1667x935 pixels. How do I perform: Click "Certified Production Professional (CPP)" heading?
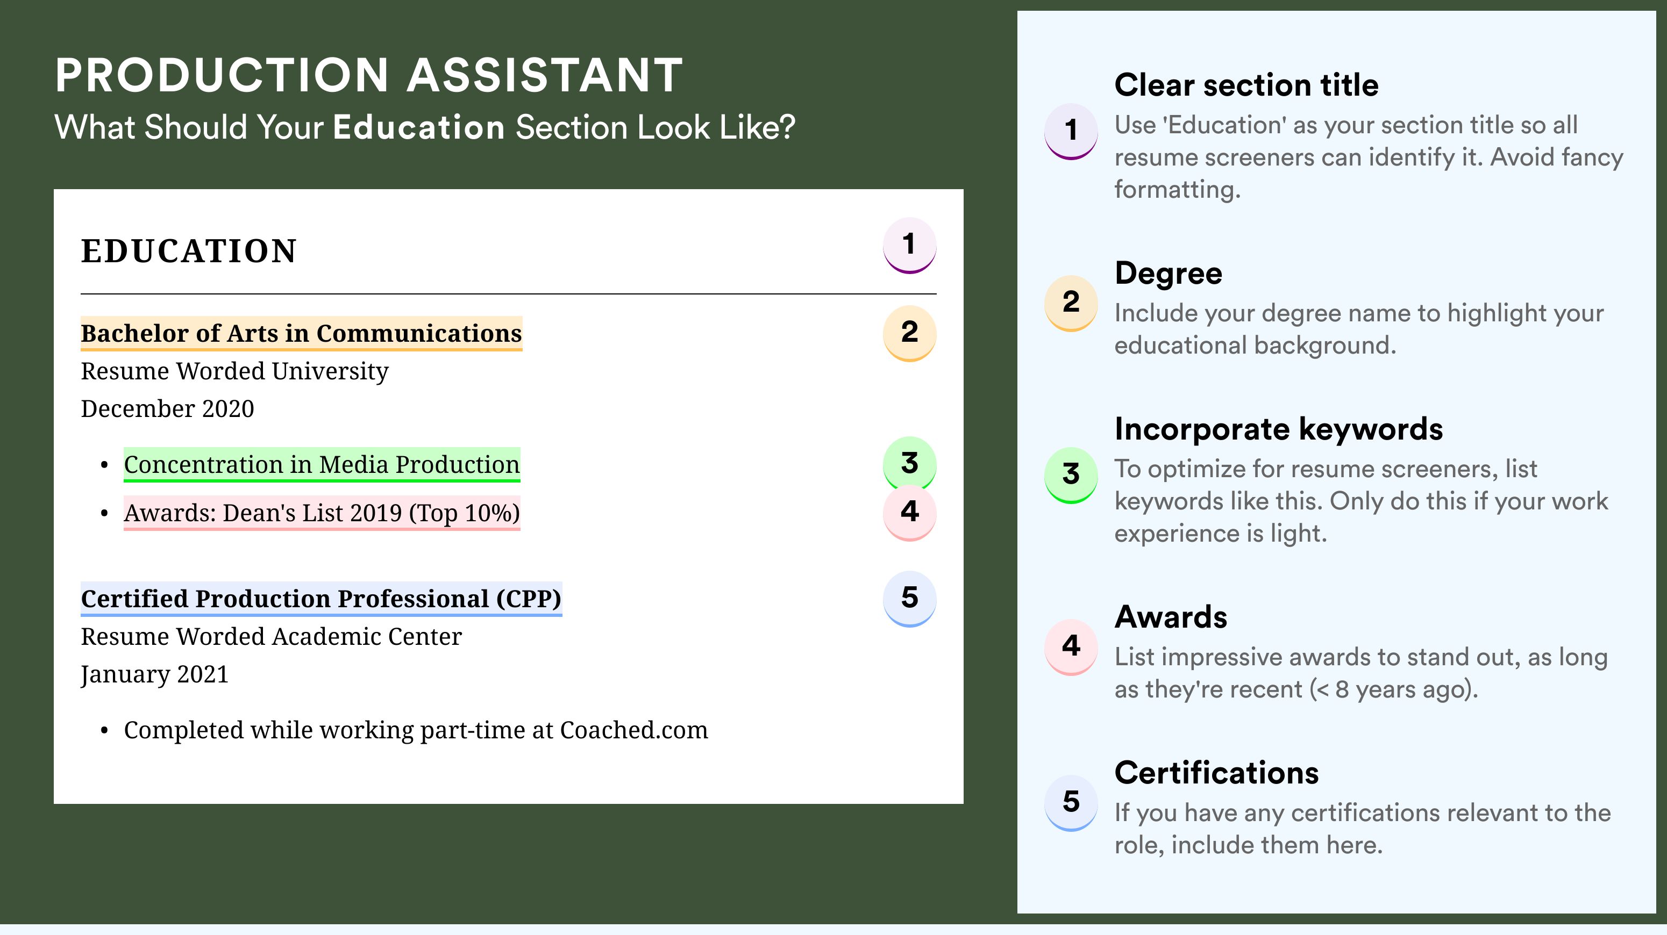(321, 599)
